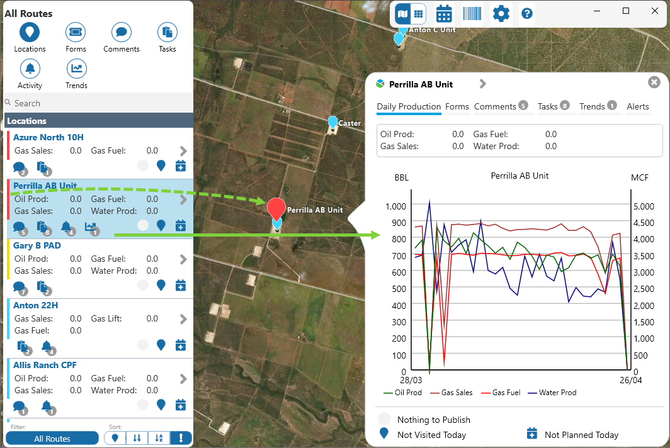This screenshot has width=670, height=448.
Task: Open the calendar icon in top toolbar
Action: pos(444,13)
